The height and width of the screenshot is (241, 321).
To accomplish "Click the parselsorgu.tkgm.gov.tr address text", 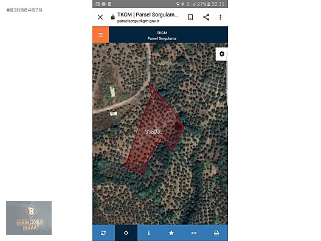I will (138, 21).
